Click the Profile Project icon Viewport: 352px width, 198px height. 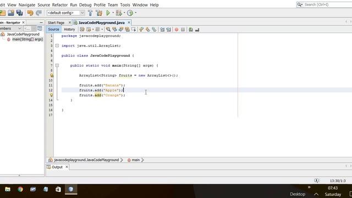click(x=130, y=13)
